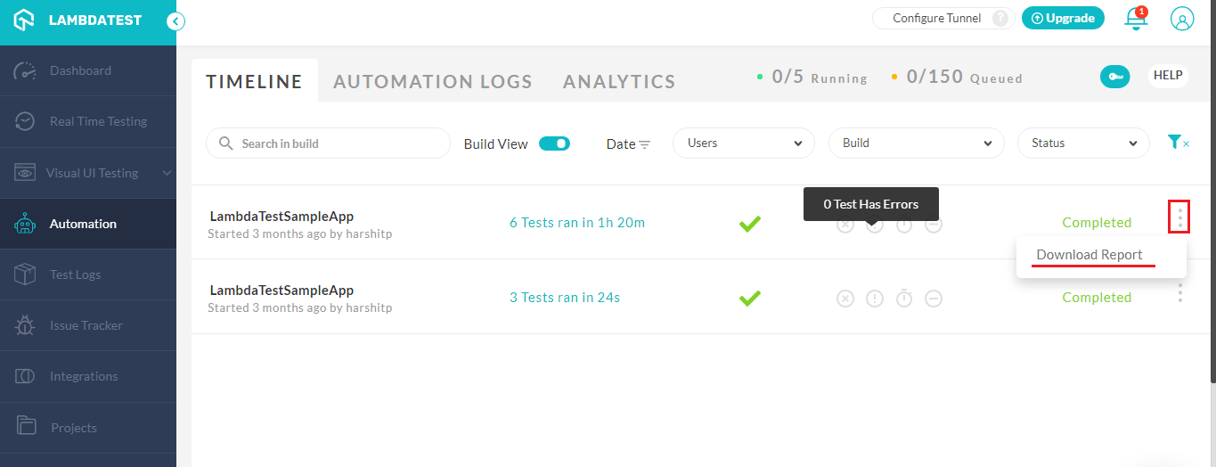The height and width of the screenshot is (467, 1216).
Task: Switch to the Automation Logs tab
Action: pyautogui.click(x=432, y=82)
